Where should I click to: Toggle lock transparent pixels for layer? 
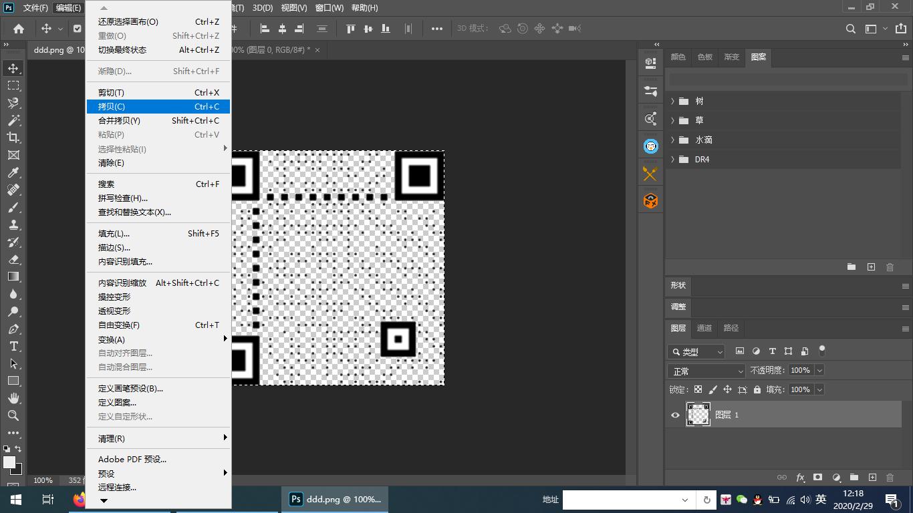coord(698,389)
